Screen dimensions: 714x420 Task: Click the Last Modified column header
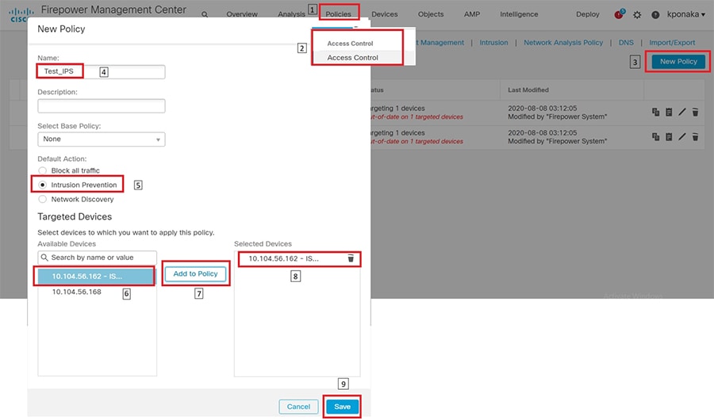pyautogui.click(x=528, y=90)
